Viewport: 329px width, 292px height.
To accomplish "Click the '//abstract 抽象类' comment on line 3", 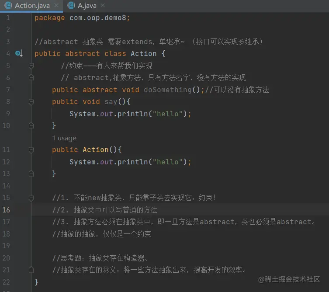I will pos(69,42).
